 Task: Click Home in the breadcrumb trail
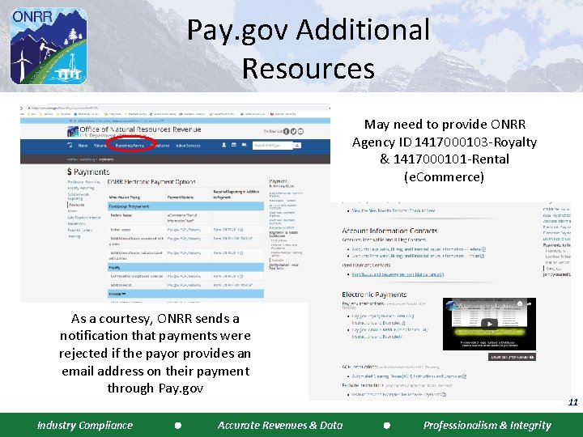[71, 159]
